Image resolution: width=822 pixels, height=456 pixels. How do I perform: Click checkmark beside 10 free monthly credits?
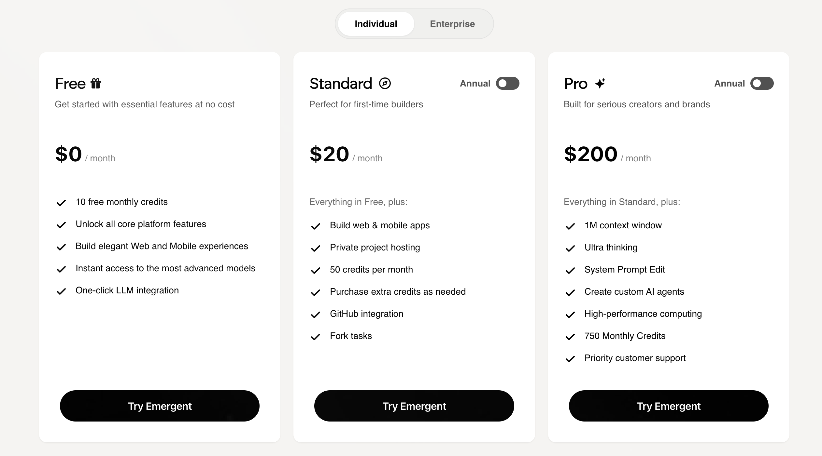[61, 203]
